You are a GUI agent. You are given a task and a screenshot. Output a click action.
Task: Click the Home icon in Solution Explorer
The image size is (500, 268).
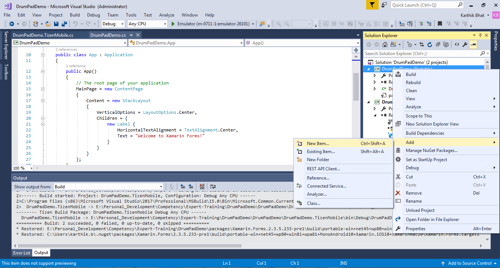(x=385, y=44)
